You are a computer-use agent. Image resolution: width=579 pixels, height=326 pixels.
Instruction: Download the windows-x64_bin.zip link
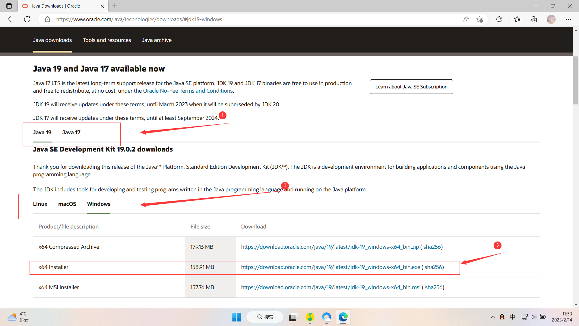point(330,247)
